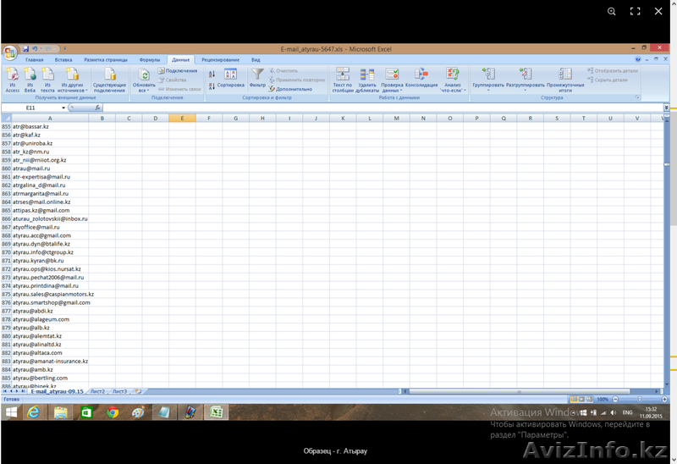Expand the formula bar with the chevron

[666, 108]
